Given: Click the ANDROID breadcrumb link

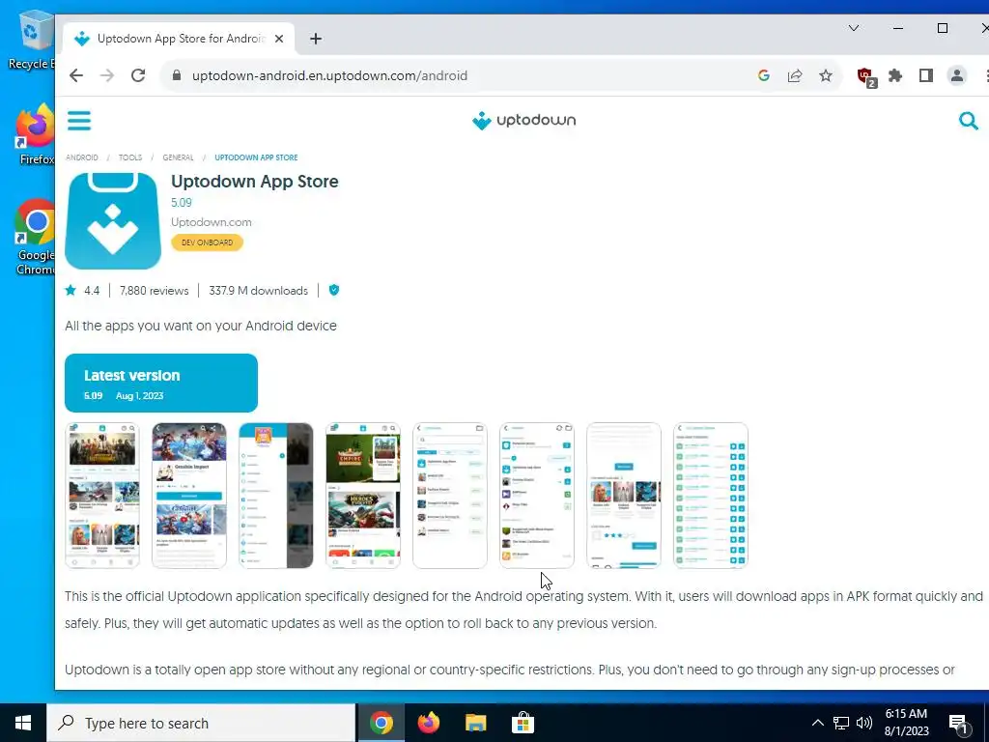Looking at the screenshot, I should [82, 157].
